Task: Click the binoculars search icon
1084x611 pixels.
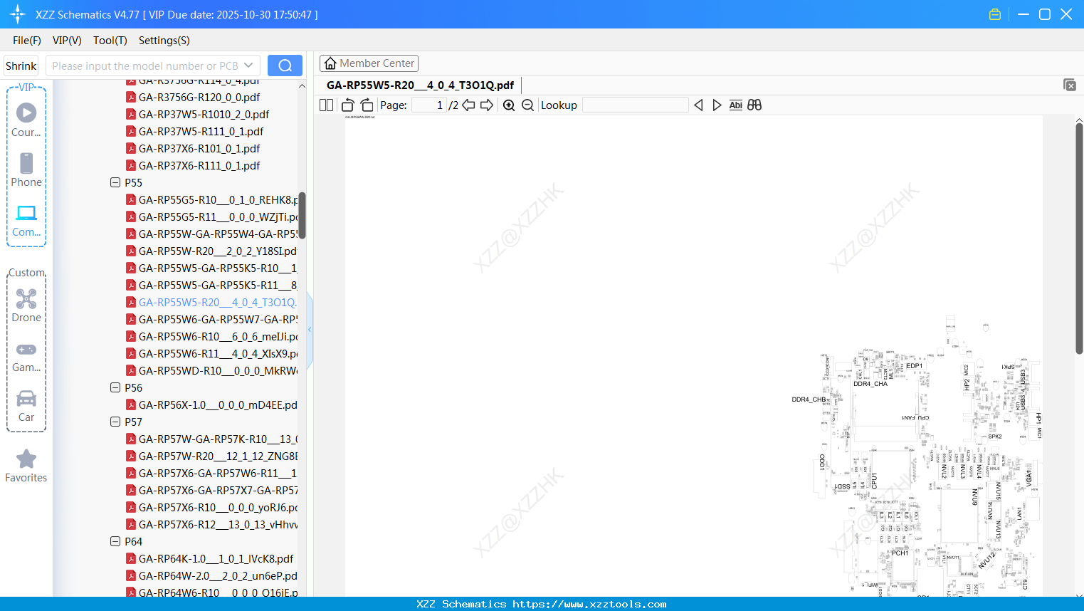Action: coord(754,105)
